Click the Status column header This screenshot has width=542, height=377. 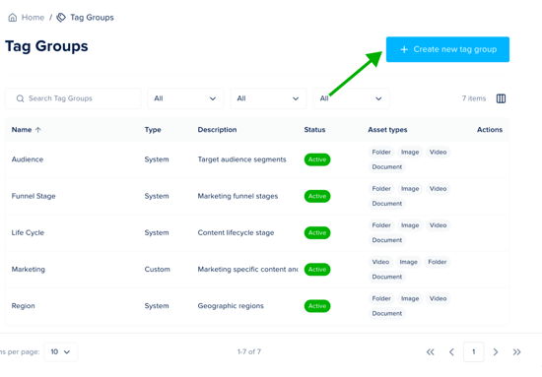314,130
